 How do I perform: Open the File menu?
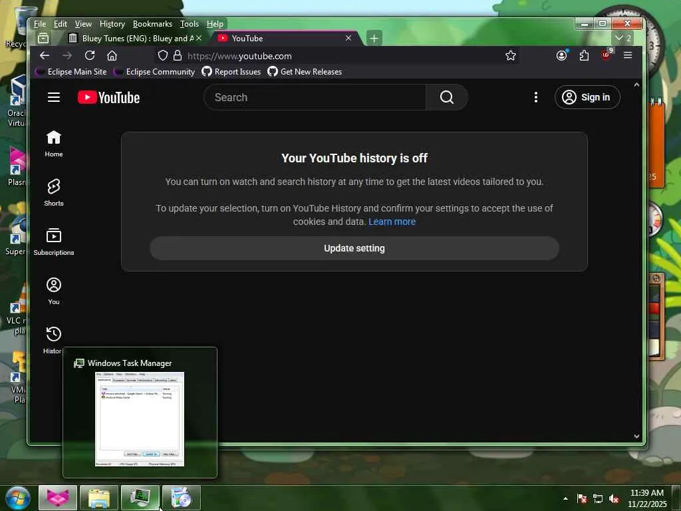click(39, 24)
